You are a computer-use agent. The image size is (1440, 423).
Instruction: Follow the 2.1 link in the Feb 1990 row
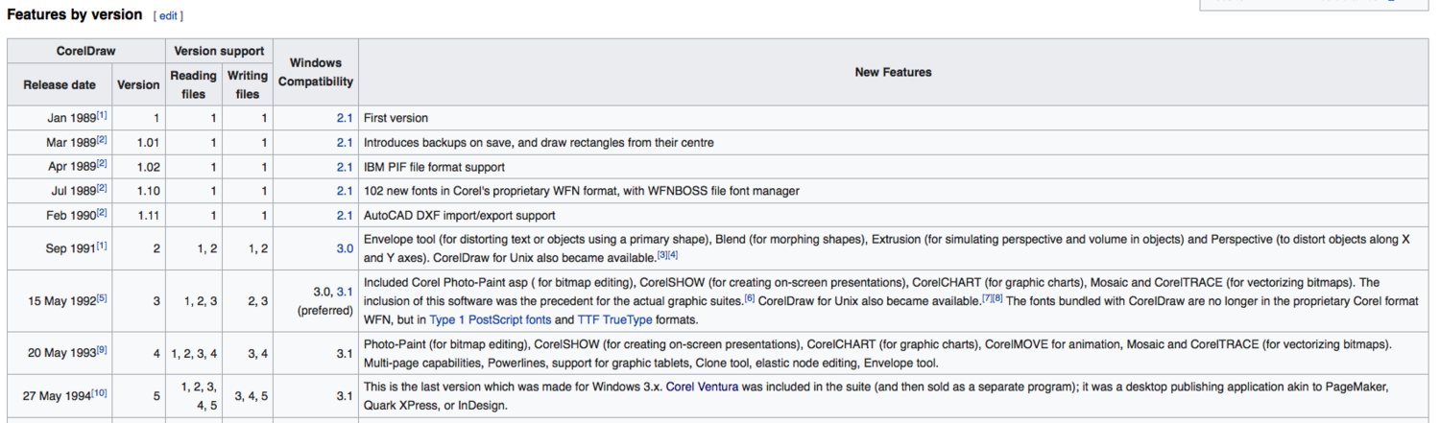345,216
